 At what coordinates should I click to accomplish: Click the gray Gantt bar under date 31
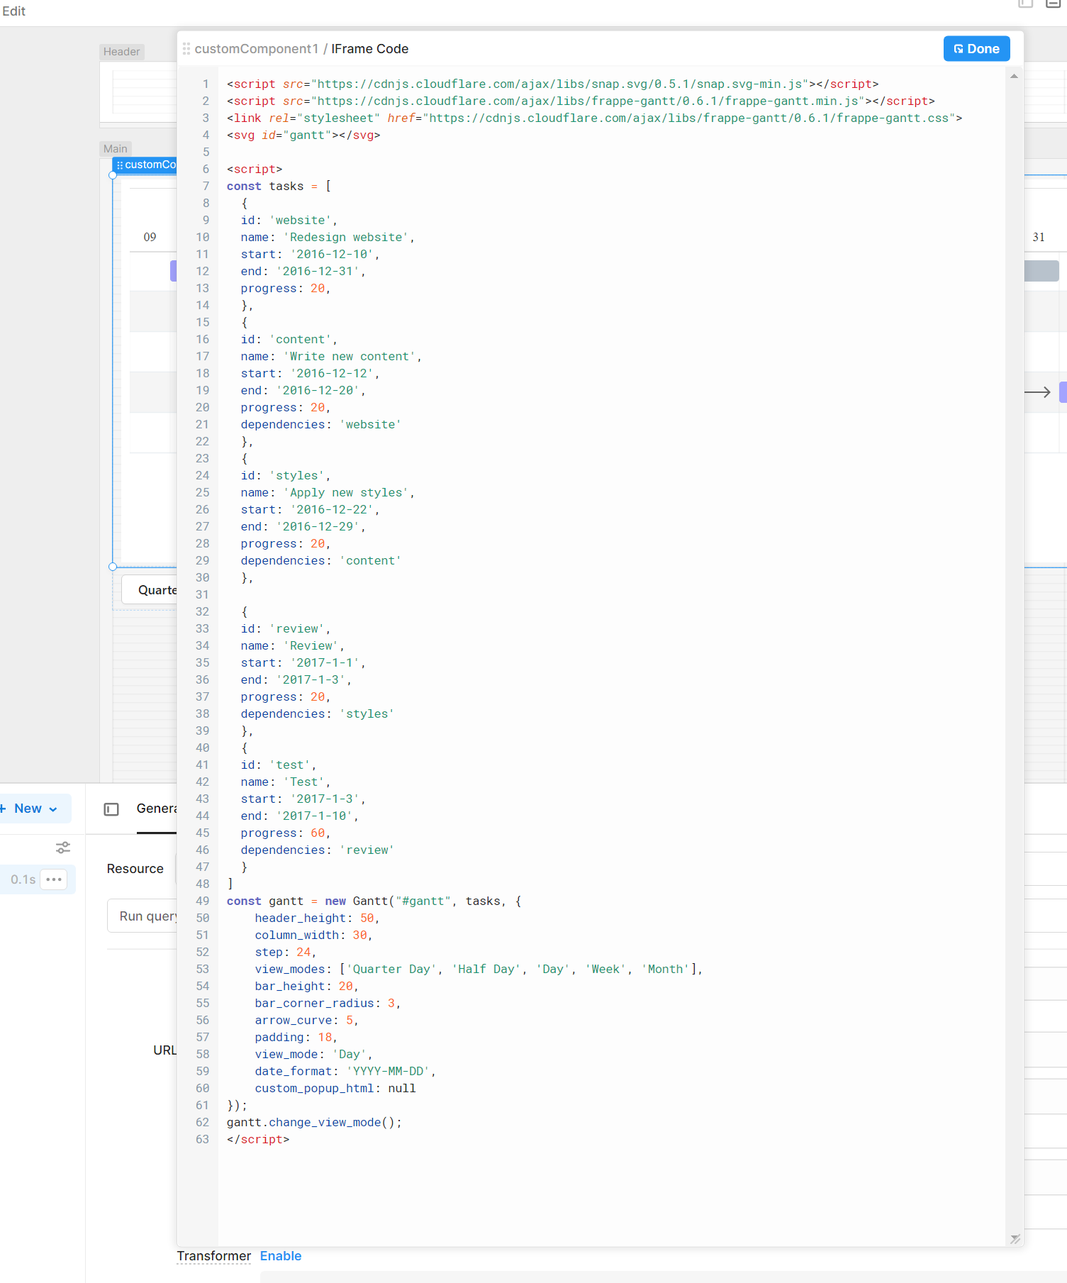(x=1041, y=271)
